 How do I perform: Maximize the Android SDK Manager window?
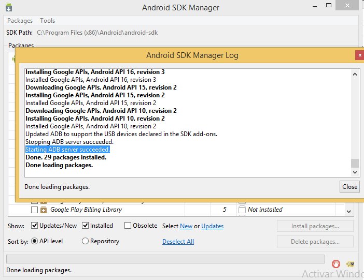[x=329, y=6]
